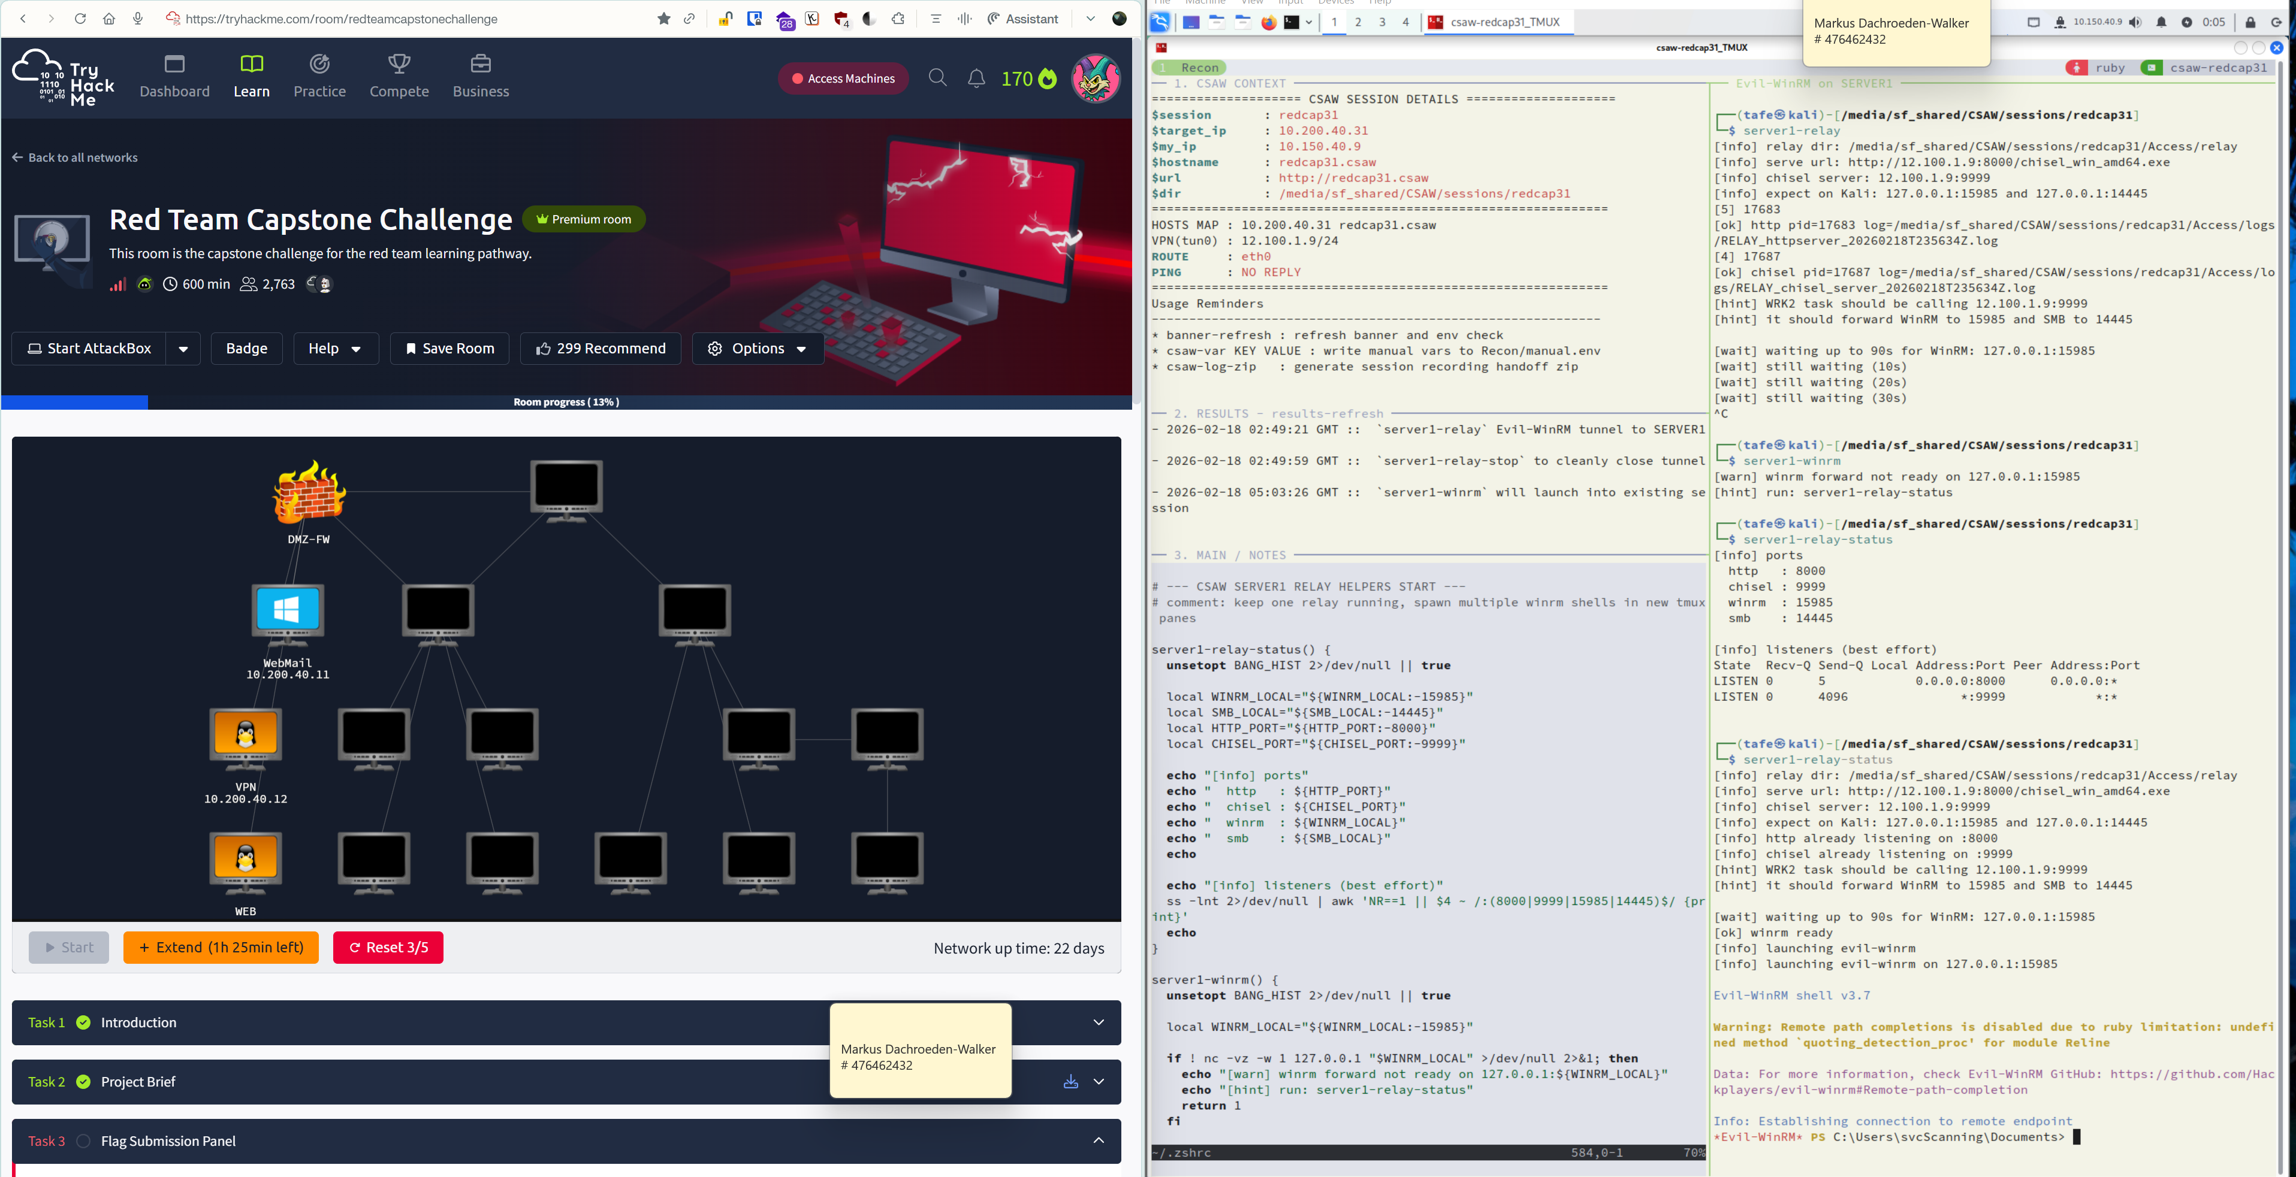This screenshot has height=1177, width=2296.
Task: Click the WebMail Windows machine node
Action: pos(287,611)
